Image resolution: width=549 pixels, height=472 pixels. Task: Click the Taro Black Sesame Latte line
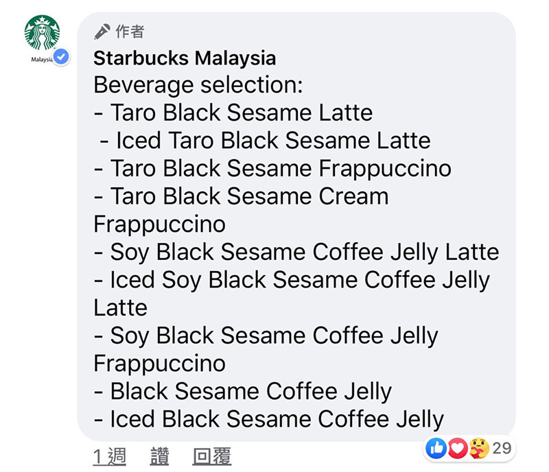[233, 113]
